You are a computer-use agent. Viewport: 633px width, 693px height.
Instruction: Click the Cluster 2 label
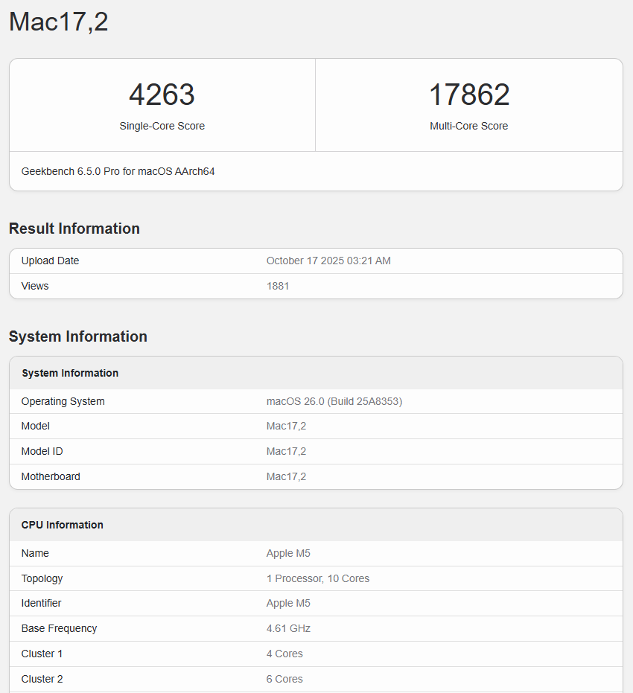pos(42,679)
